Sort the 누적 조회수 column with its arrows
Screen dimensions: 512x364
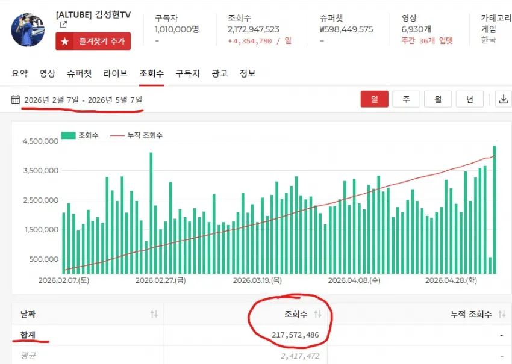[x=502, y=314]
